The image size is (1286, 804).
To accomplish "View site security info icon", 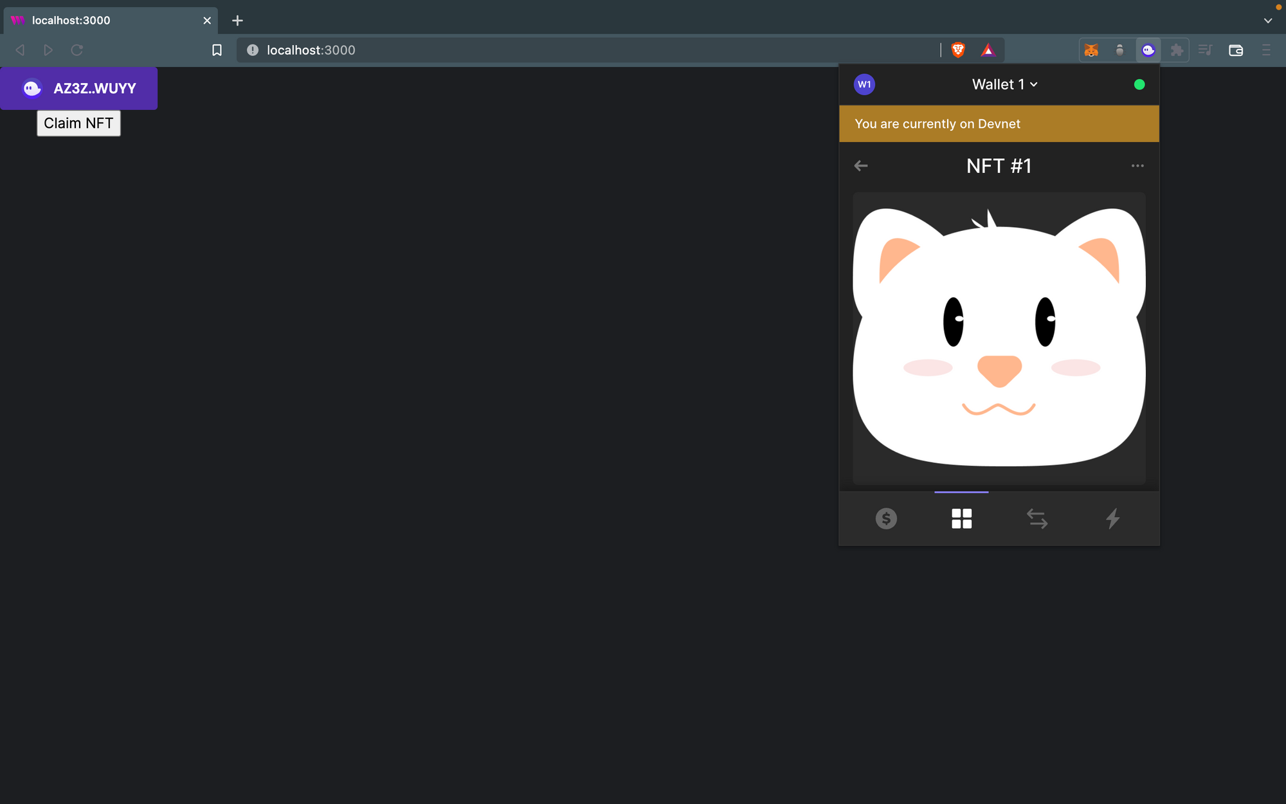I will (x=253, y=50).
